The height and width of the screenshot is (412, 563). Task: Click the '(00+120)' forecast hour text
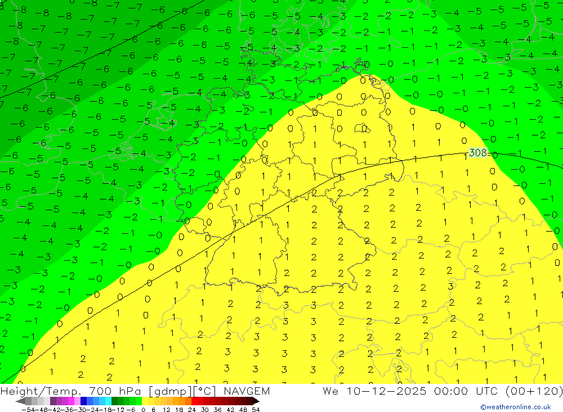point(534,391)
